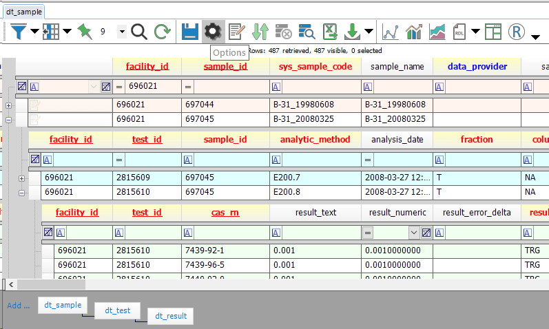The height and width of the screenshot is (329, 549).
Task: Sort by the sys_sample_code column header
Action: [x=315, y=67]
